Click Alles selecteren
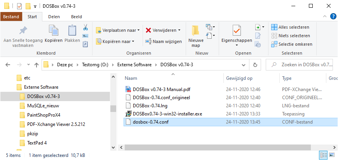Screen dimensions: 338x160 click(x=290, y=27)
